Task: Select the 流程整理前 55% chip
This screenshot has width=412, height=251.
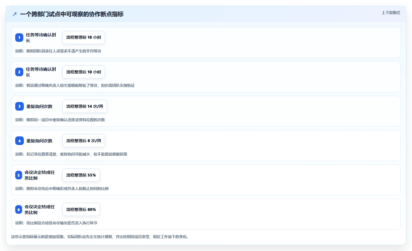Action: coord(81,175)
